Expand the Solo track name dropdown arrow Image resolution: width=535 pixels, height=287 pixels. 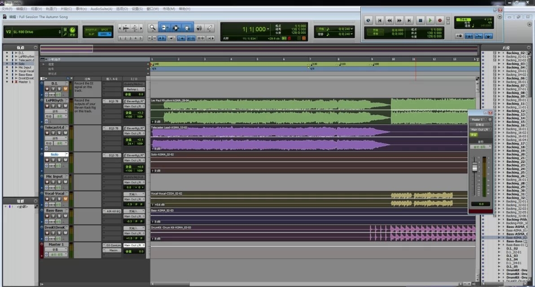(66, 154)
